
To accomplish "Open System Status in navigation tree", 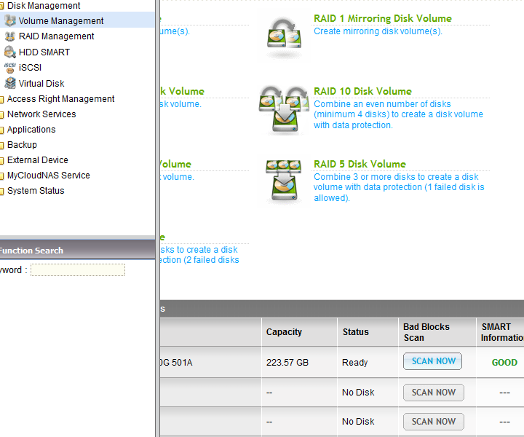I will click(35, 191).
